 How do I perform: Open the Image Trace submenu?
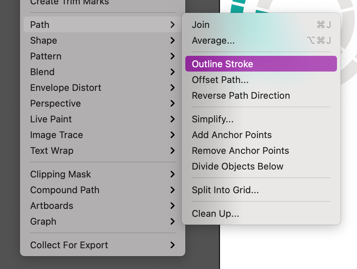57,135
